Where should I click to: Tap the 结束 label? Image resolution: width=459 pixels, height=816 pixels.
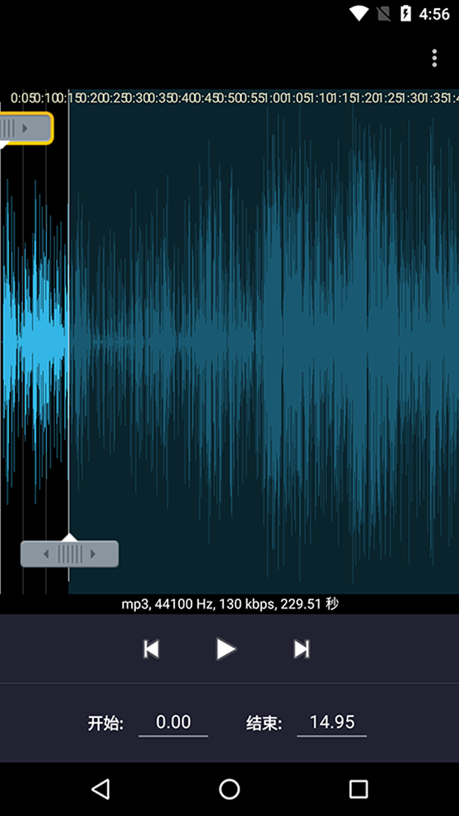pos(264,724)
